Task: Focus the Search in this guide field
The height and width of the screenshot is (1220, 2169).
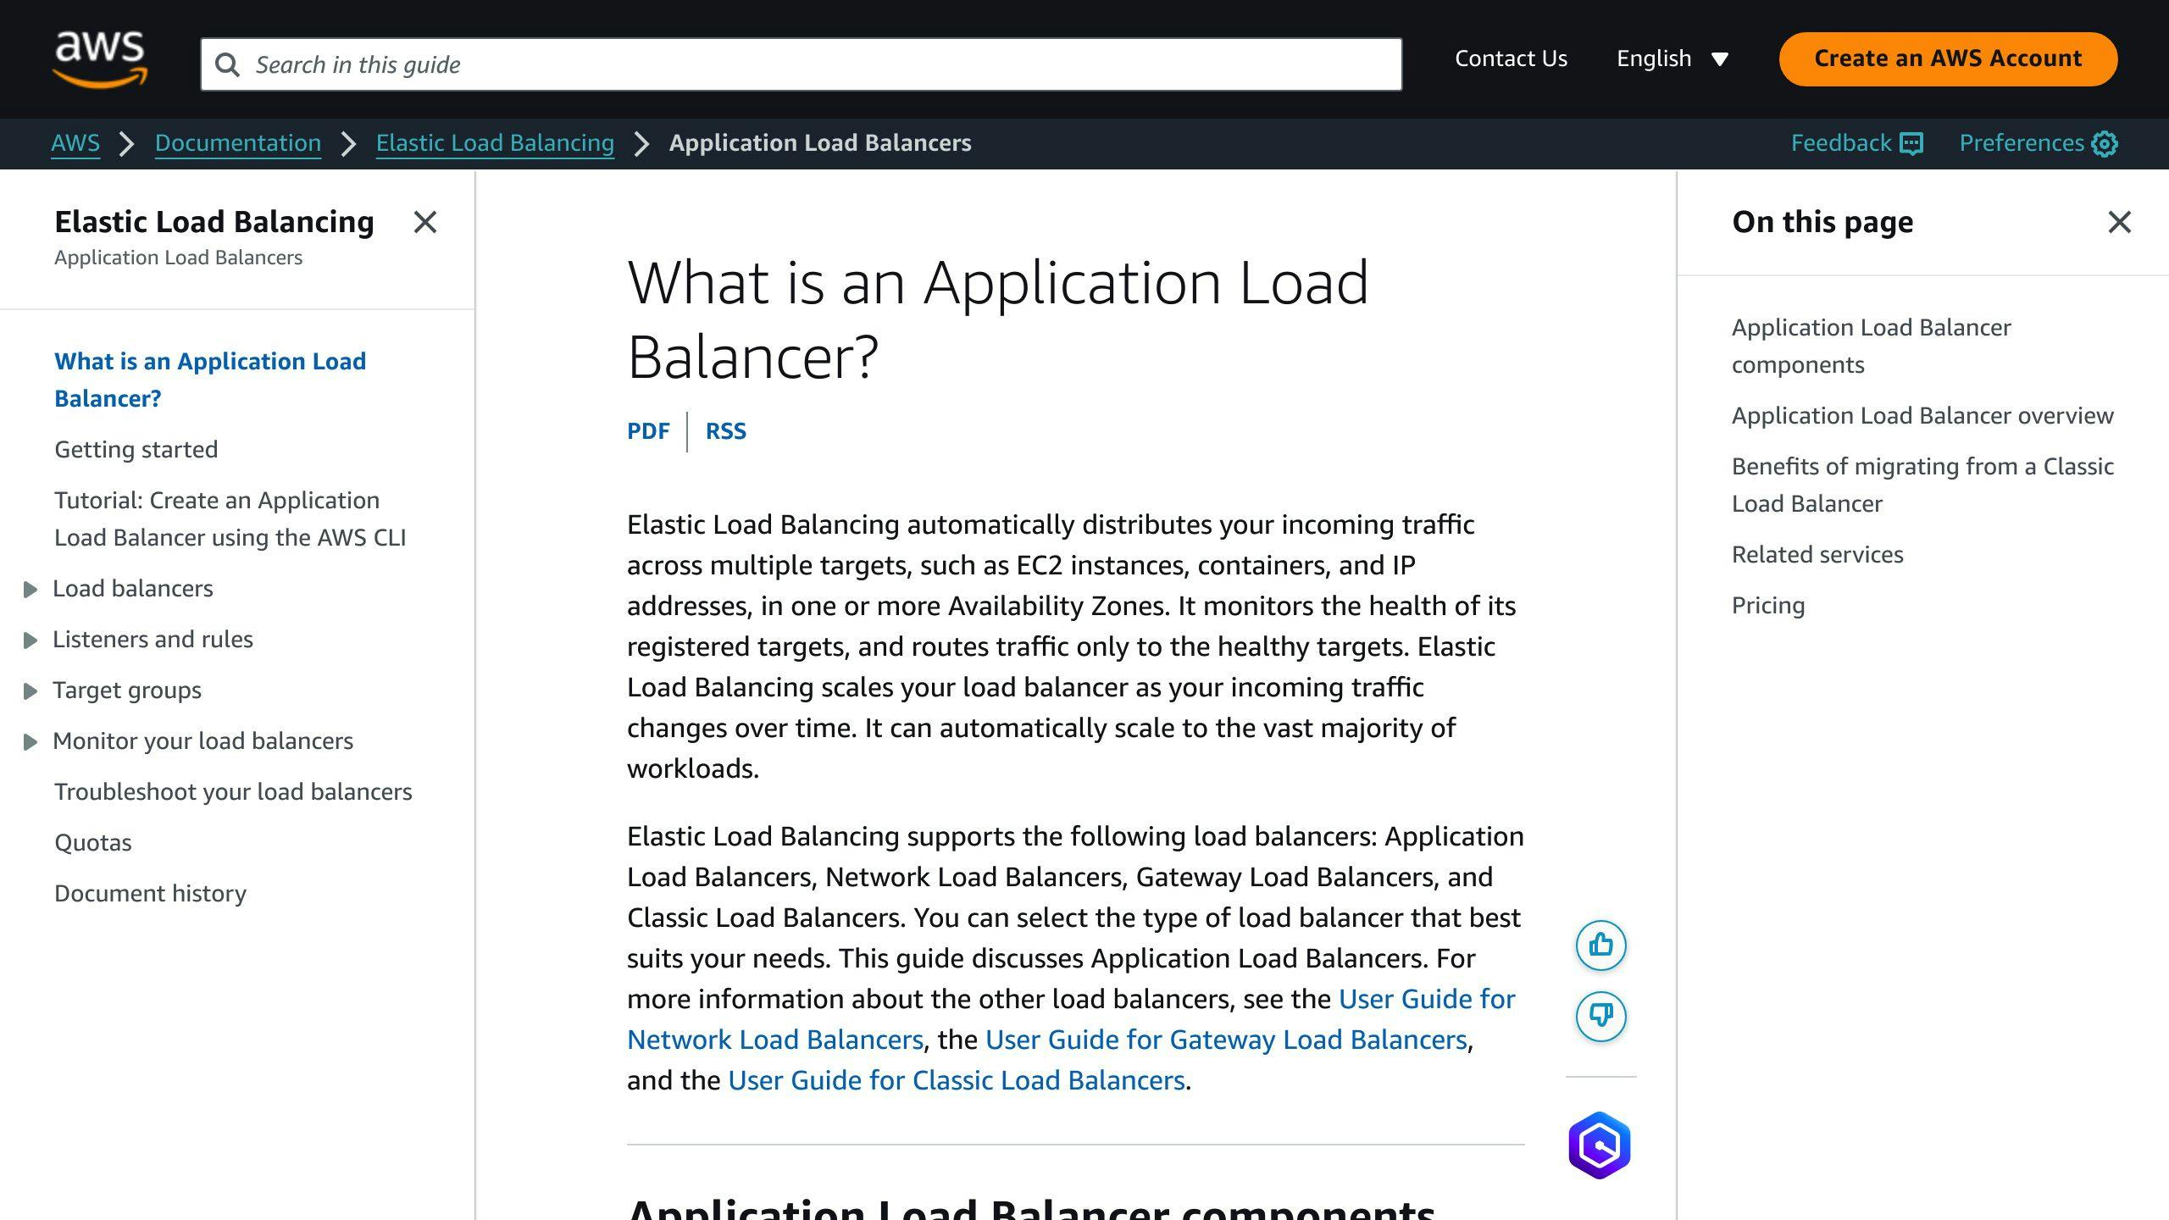Action: coord(801,64)
